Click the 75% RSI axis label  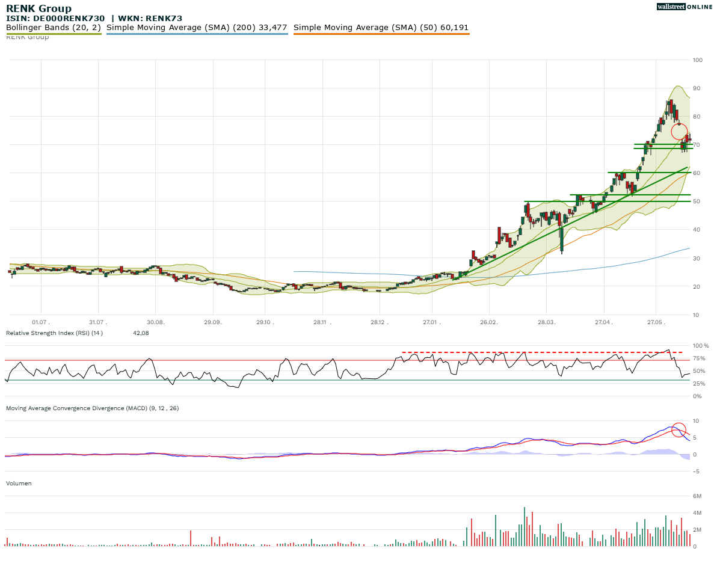[699, 358]
